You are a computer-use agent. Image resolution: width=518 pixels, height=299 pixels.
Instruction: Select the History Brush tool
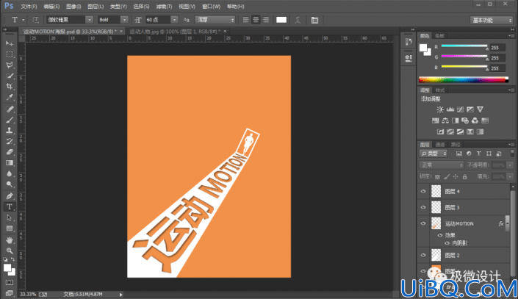pos(10,141)
